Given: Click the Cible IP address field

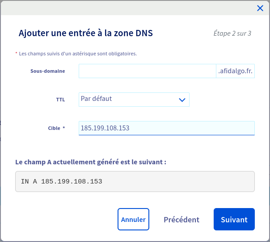Looking at the screenshot, I should coord(166,128).
